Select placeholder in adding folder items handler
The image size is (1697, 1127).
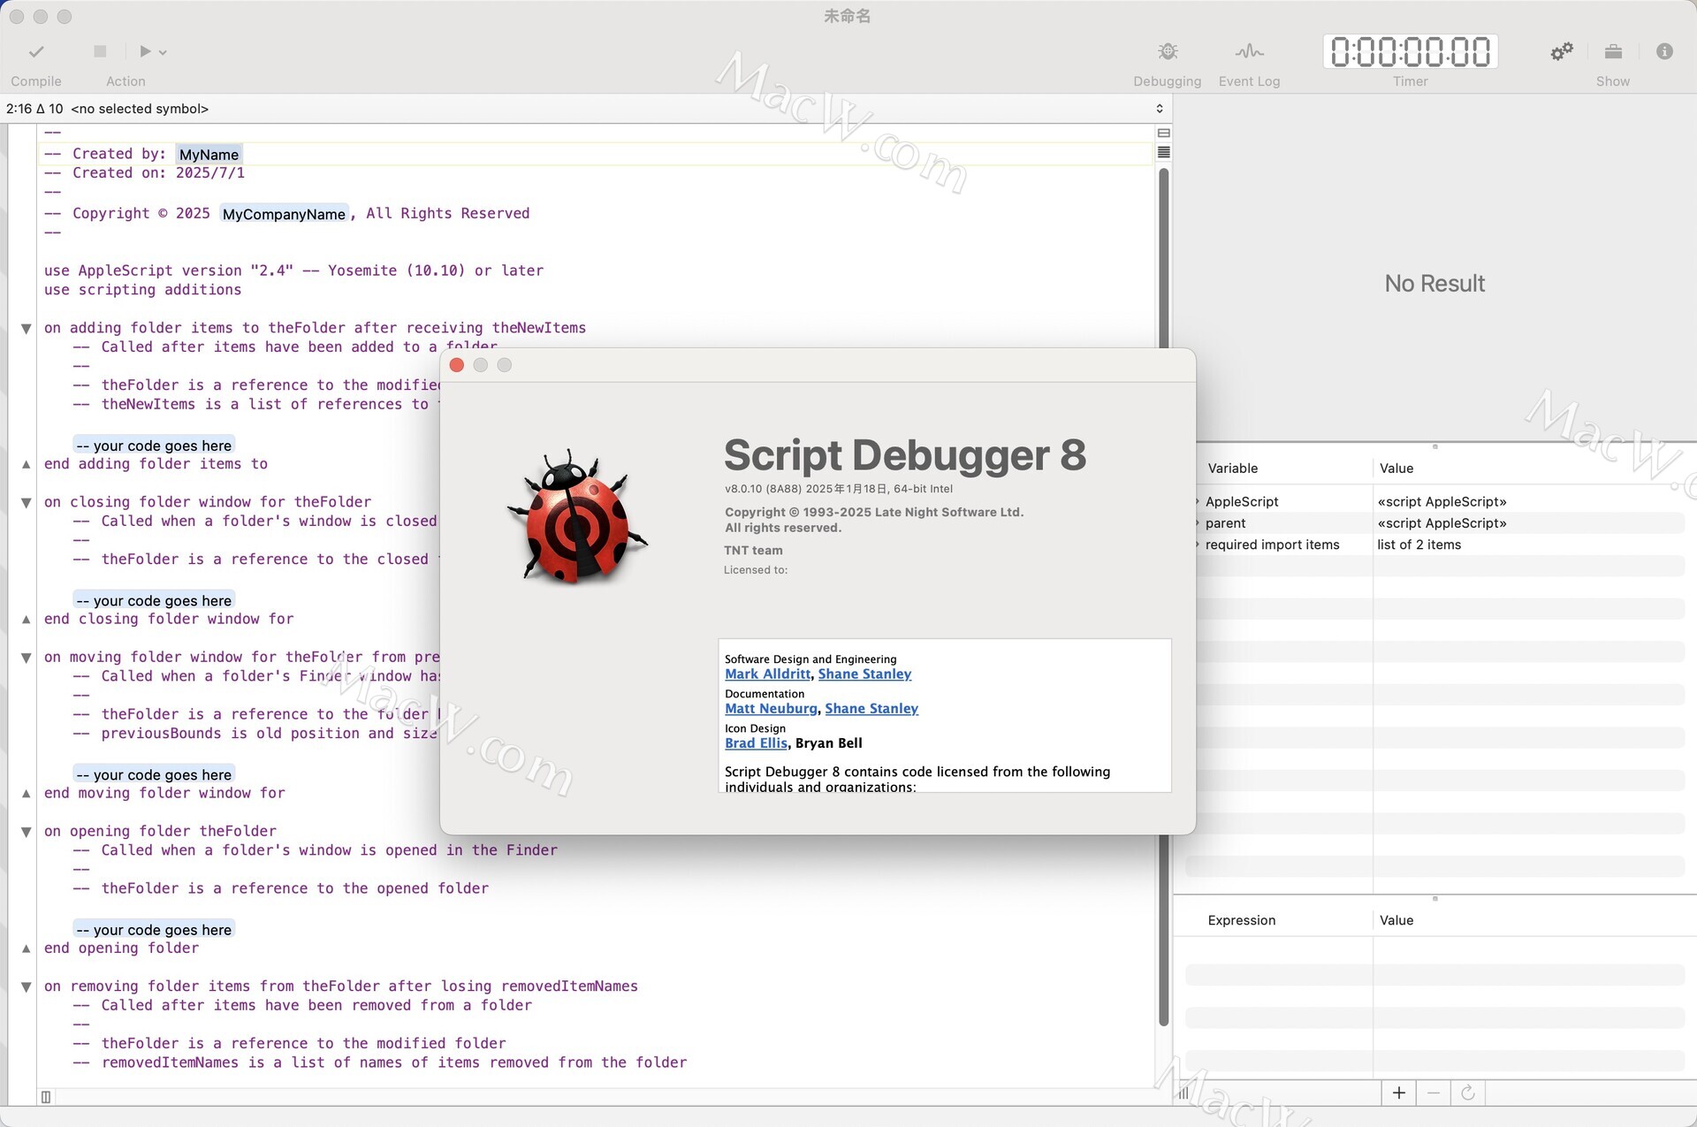(x=154, y=445)
